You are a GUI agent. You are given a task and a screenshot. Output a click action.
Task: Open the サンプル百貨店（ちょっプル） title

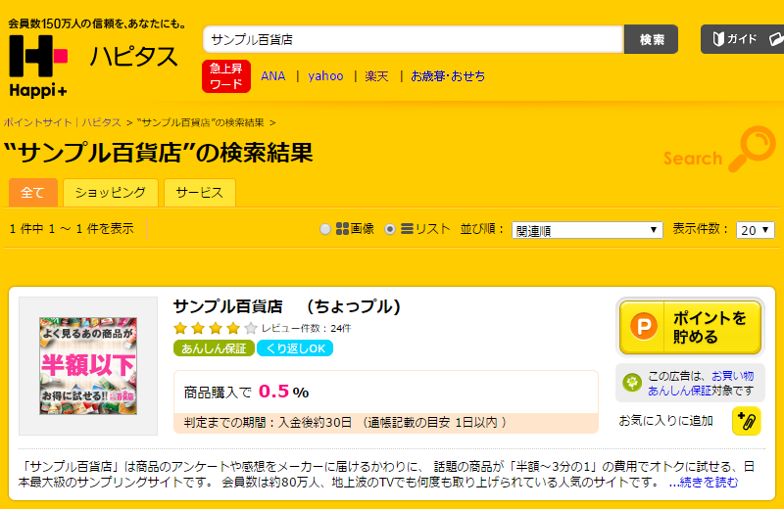(287, 306)
